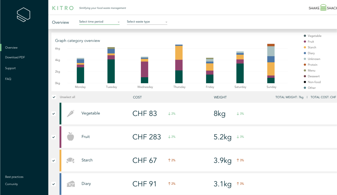Click the Diary weight increase arrow
Viewport: 337px width, 195px height.
click(x=238, y=184)
